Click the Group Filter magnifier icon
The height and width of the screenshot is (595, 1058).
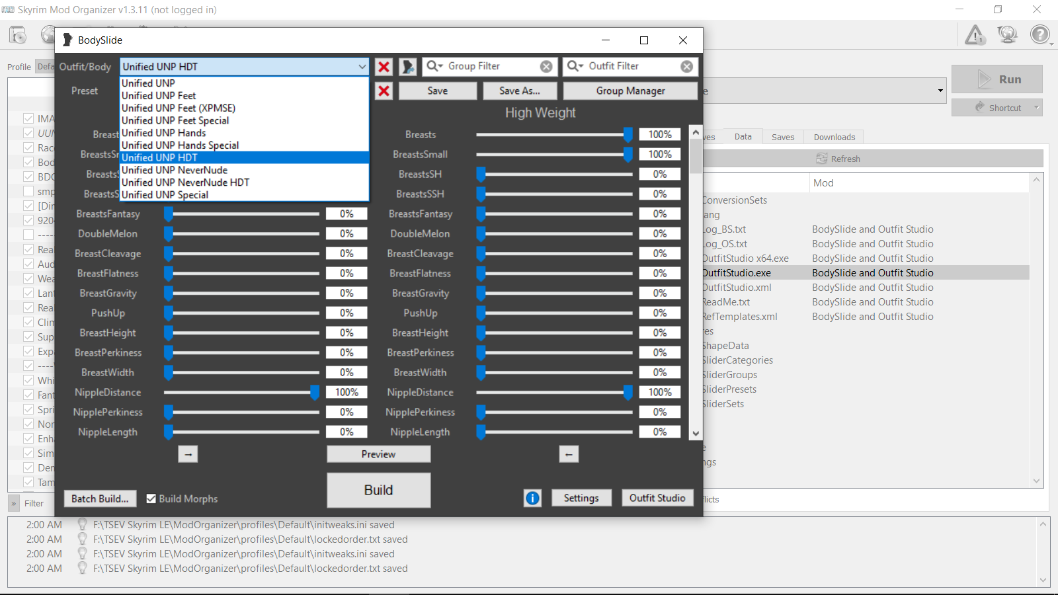tap(434, 66)
